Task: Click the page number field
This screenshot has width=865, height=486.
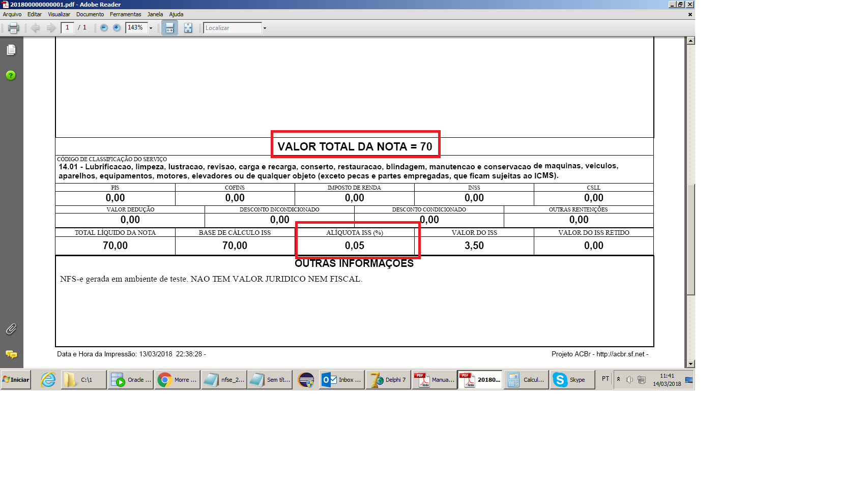Action: click(67, 28)
